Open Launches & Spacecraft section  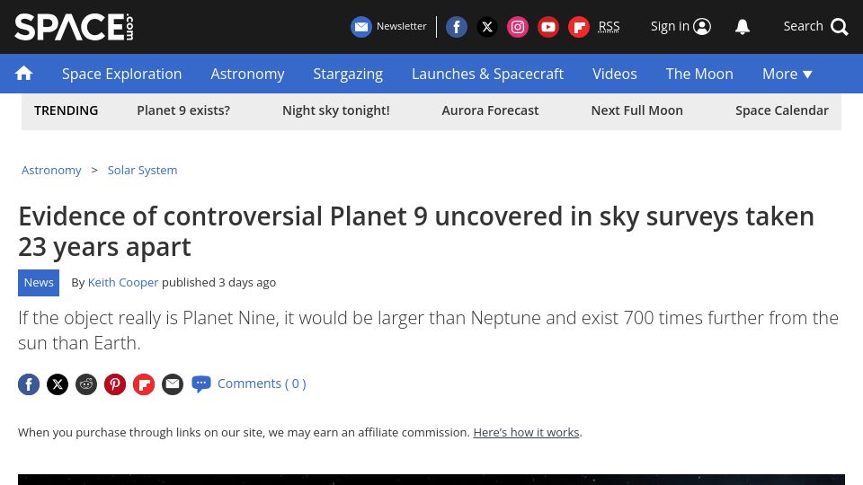click(x=487, y=74)
